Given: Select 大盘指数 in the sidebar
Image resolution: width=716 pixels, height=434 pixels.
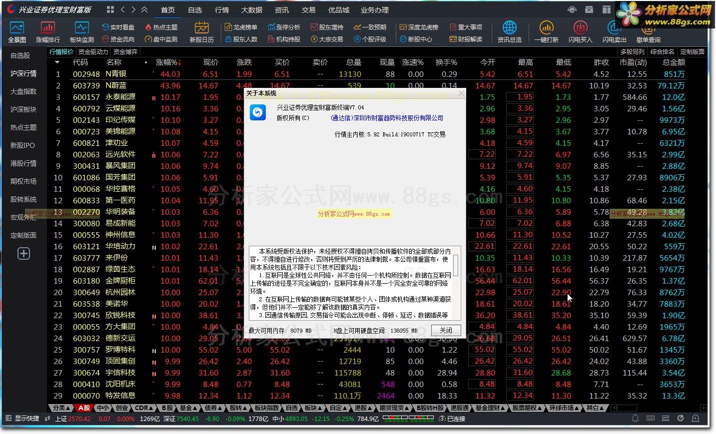Looking at the screenshot, I should click(x=23, y=91).
